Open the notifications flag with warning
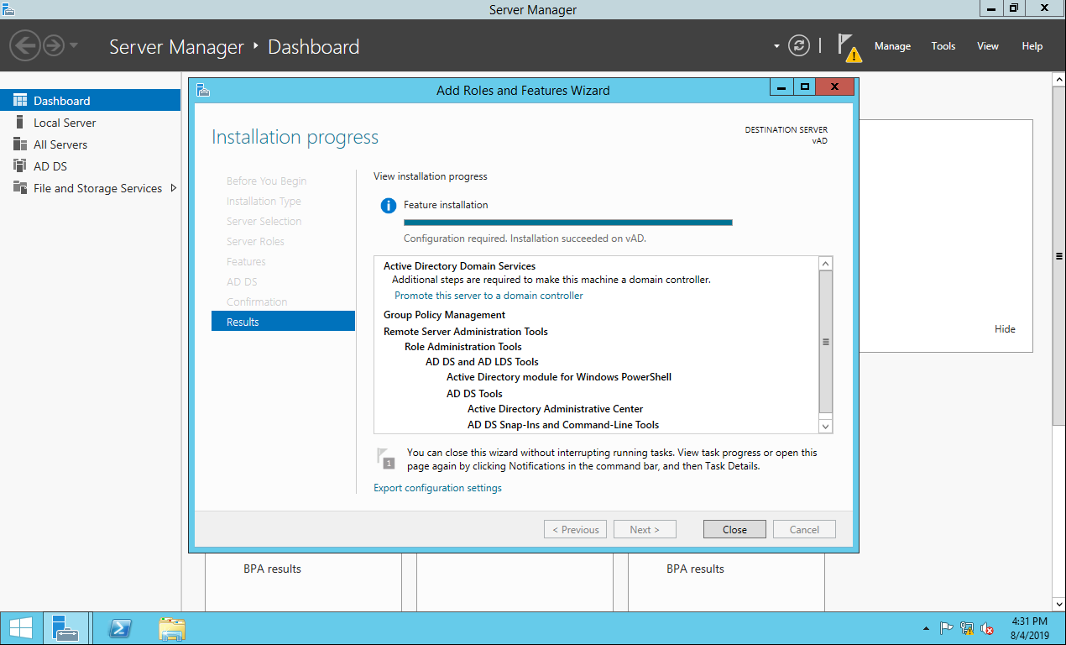Image resolution: width=1066 pixels, height=645 pixels. click(x=849, y=47)
